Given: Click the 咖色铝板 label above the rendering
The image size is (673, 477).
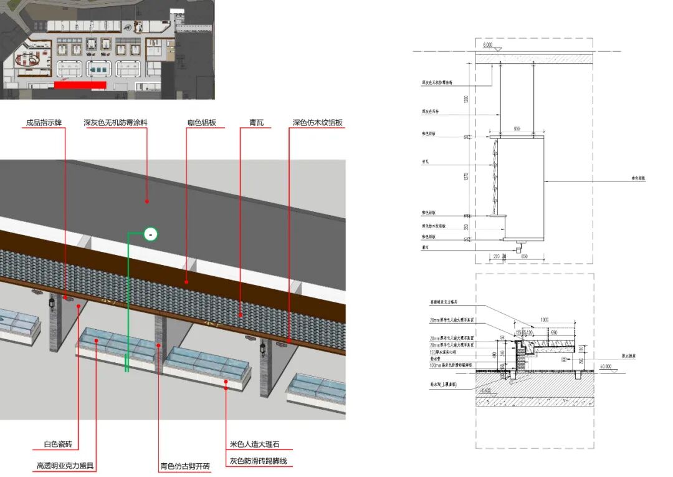Looking at the screenshot, I should 202,123.
